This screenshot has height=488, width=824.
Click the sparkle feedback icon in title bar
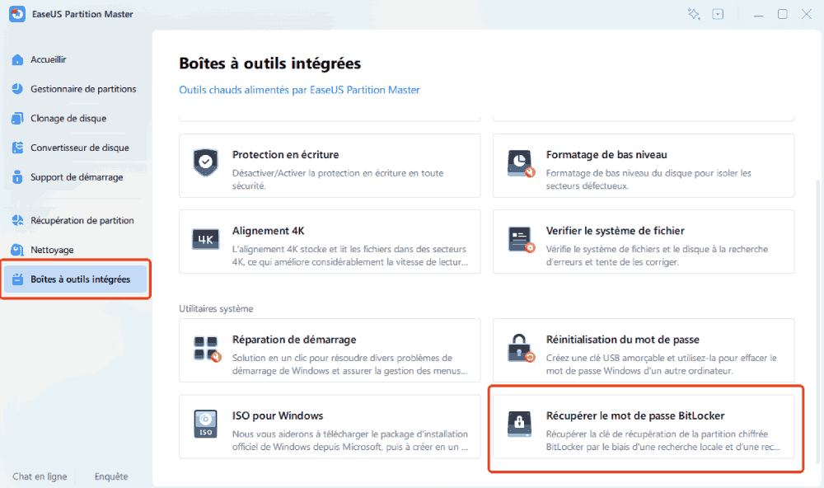[x=694, y=14]
